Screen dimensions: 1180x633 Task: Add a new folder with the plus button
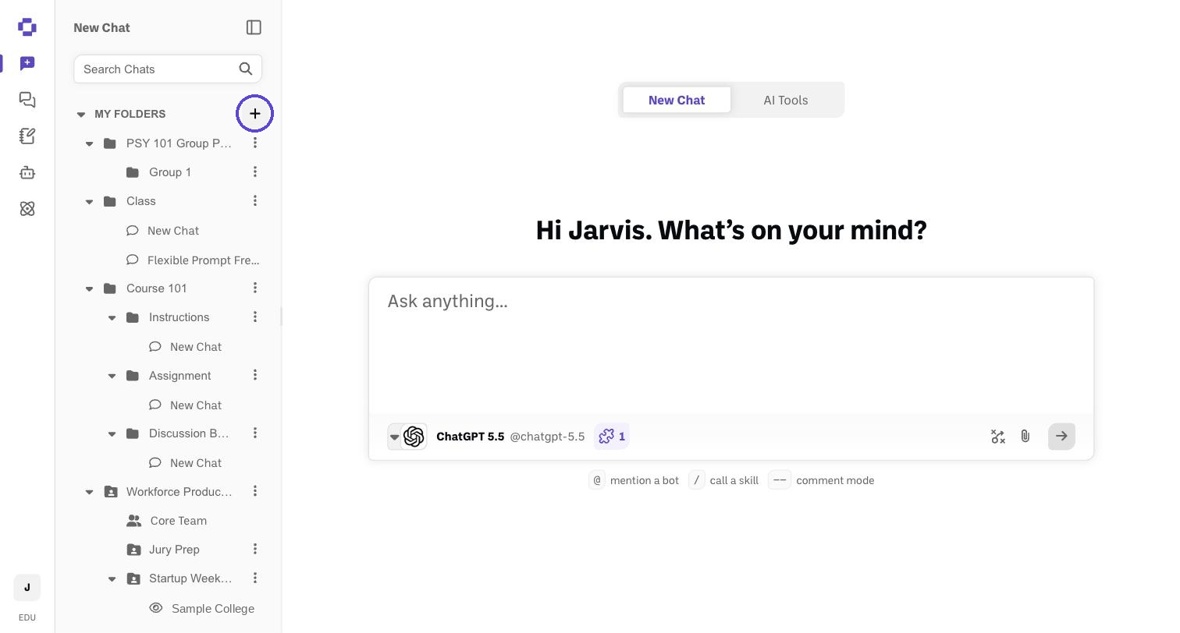coord(254,114)
